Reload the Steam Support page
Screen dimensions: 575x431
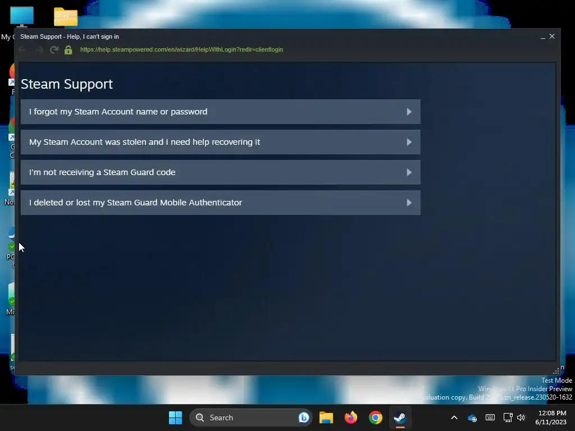(54, 50)
